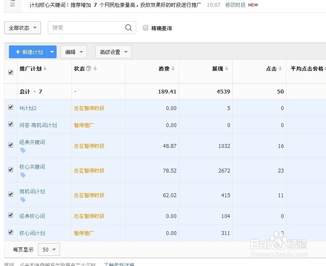
Task: Uncheck the 核心词计划 row checkbox
Action: coord(11,232)
